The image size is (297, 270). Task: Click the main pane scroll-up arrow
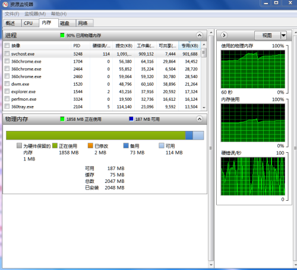tap(211, 32)
